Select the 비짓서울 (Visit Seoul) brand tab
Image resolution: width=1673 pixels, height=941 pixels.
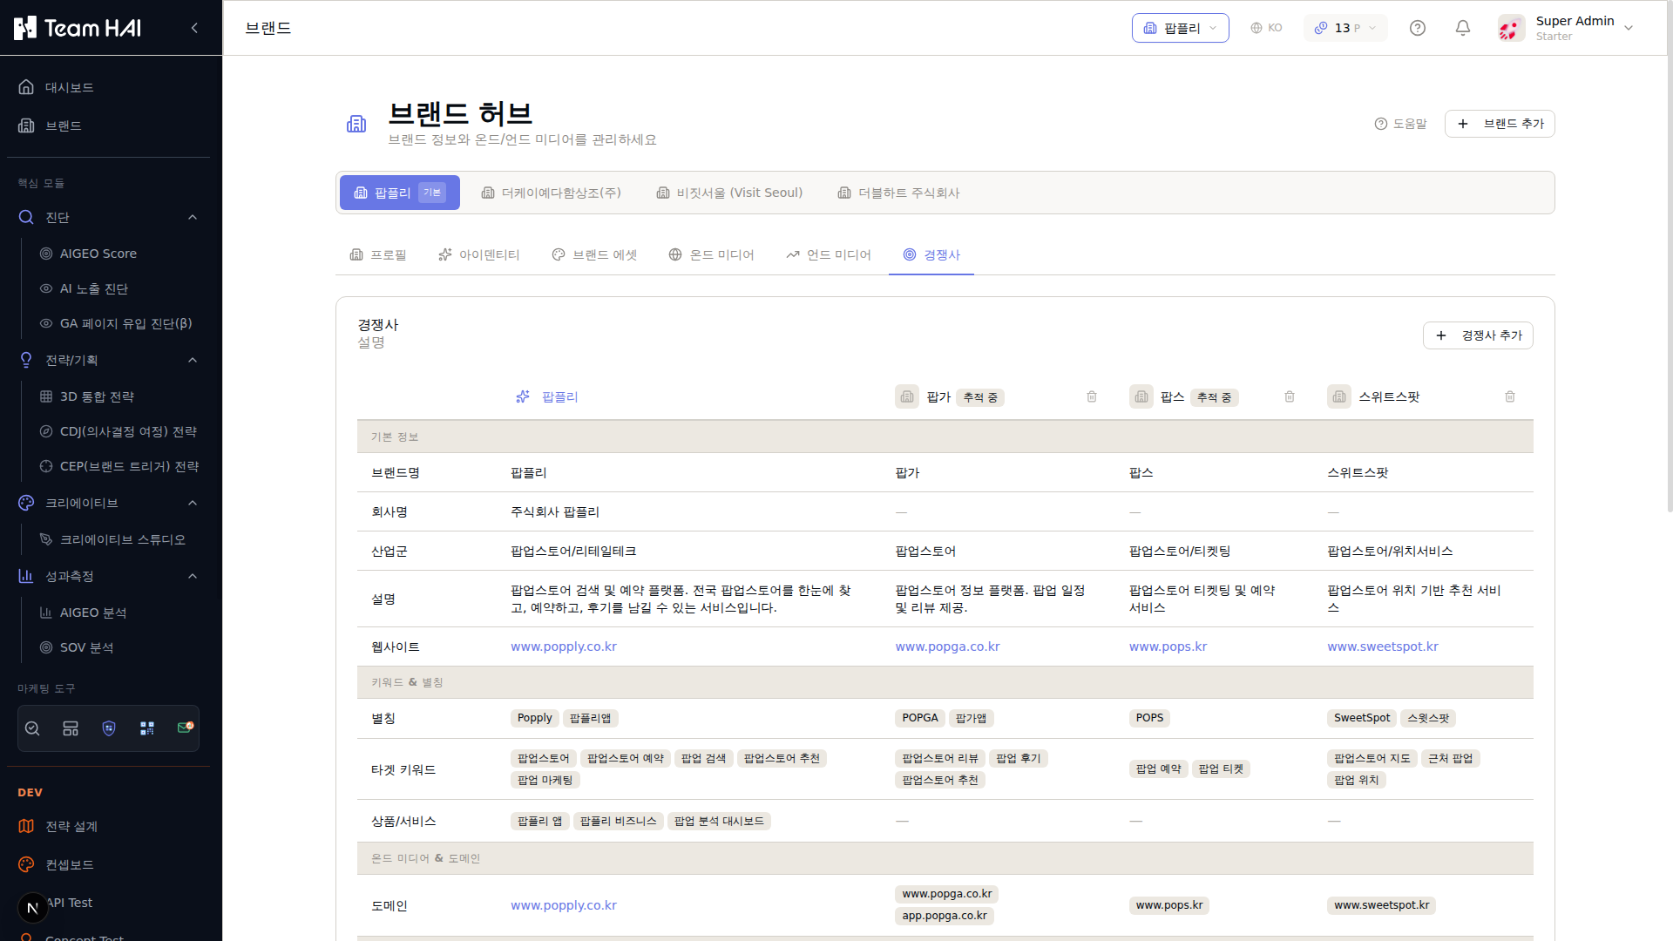[x=729, y=193]
